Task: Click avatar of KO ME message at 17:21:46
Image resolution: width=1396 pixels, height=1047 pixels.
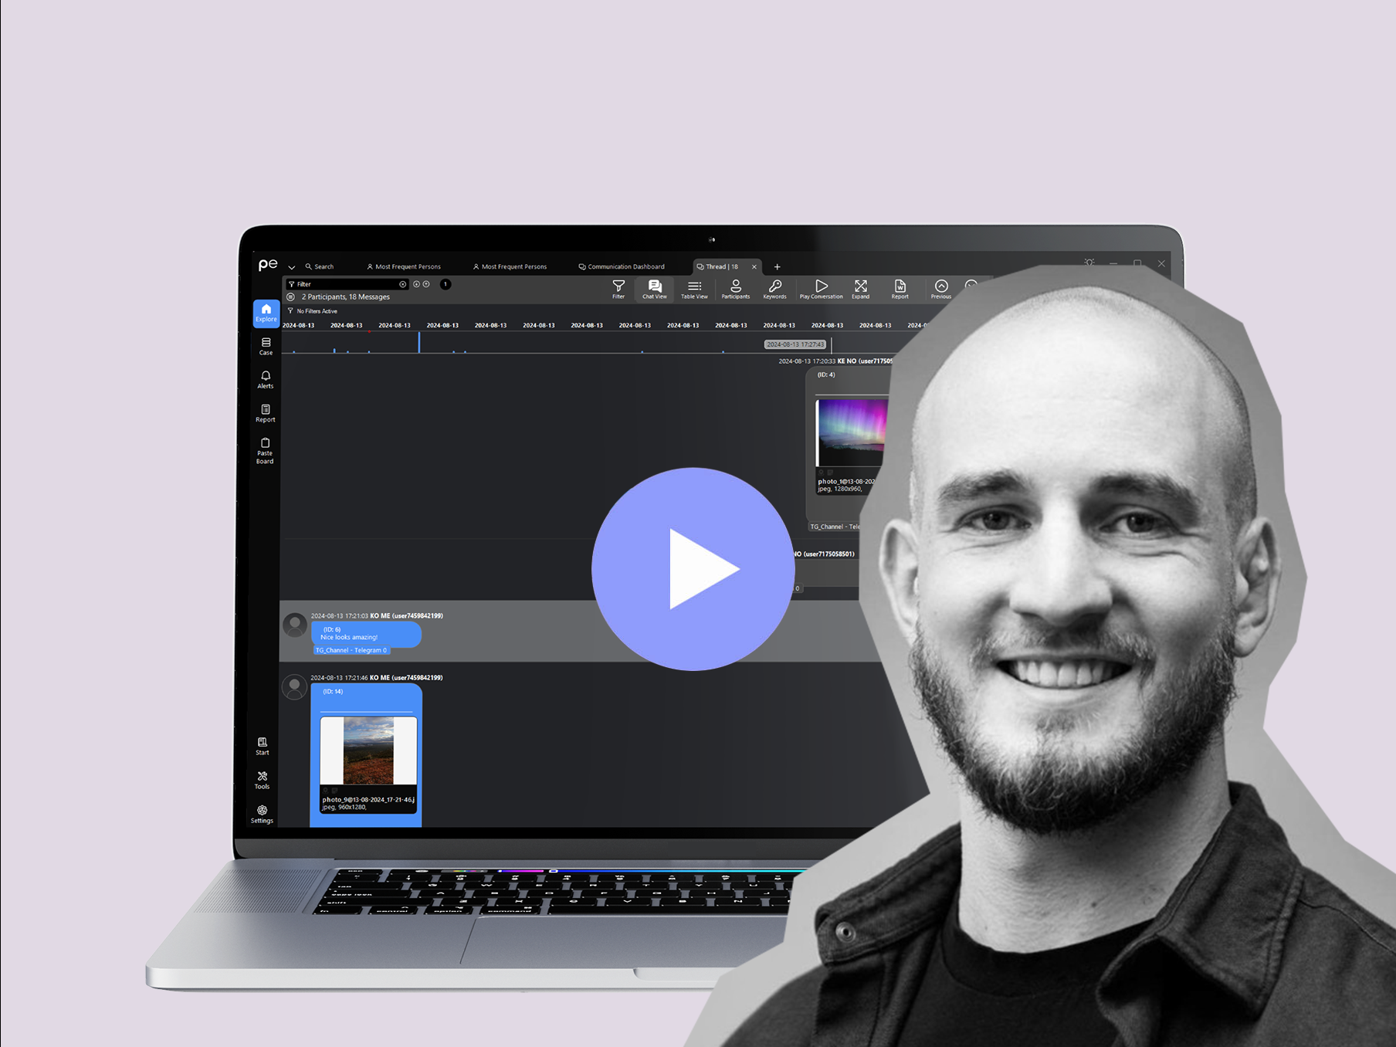Action: coord(295,686)
